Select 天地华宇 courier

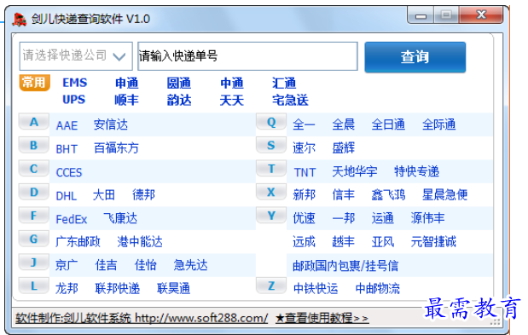coord(355,171)
